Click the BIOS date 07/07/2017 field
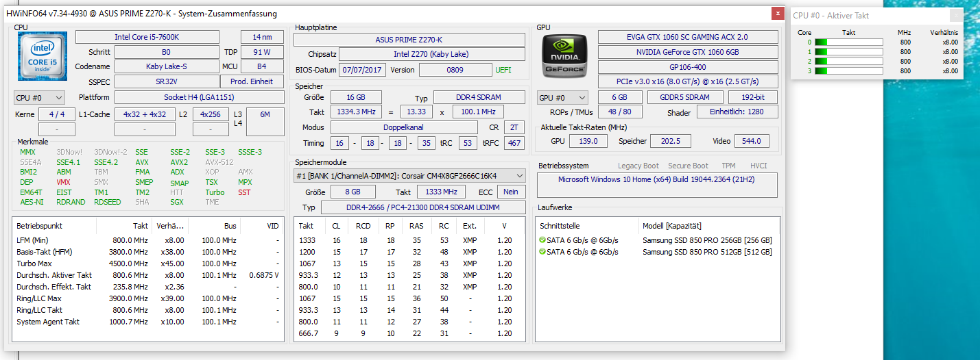 [363, 70]
